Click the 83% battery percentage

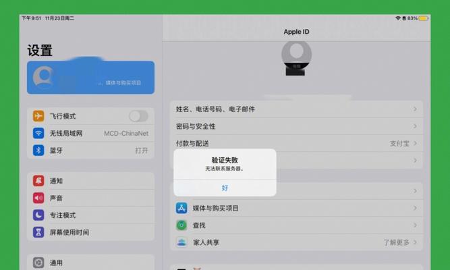pos(412,18)
